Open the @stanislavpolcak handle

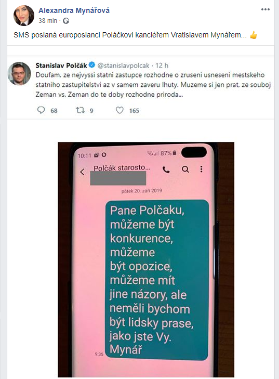coord(124,66)
